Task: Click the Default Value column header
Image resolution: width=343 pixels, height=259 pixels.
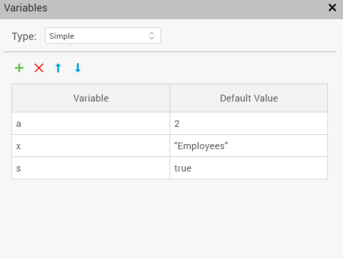Action: (249, 98)
